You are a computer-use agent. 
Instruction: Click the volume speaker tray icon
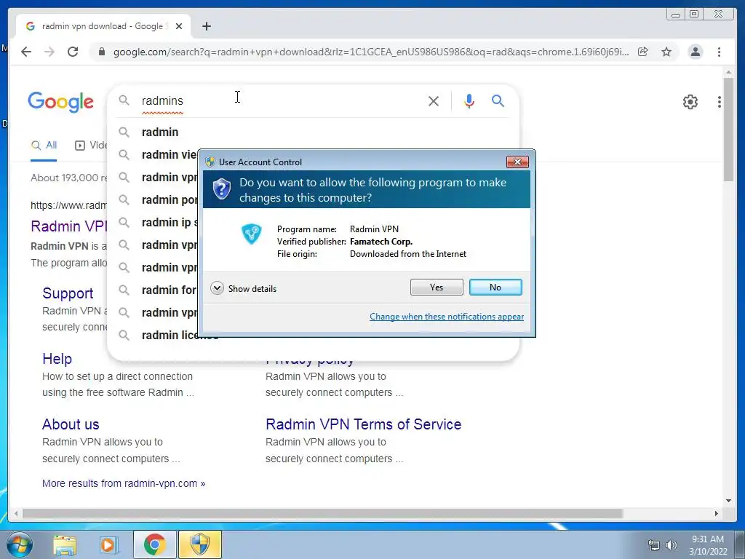[672, 545]
